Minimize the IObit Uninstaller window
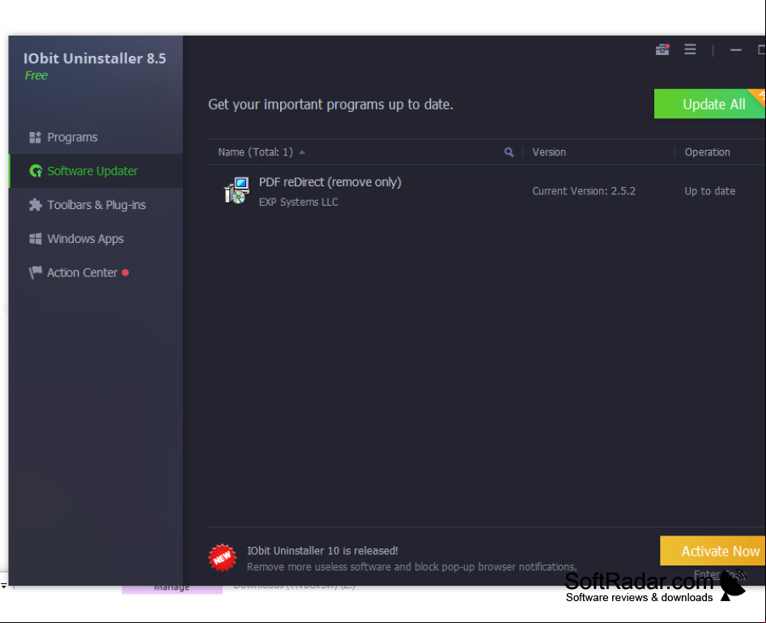The height and width of the screenshot is (623, 766). click(736, 50)
